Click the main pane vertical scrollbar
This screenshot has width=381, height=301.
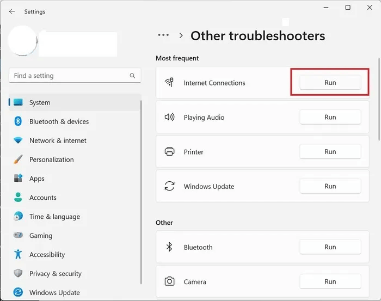pos(379,99)
